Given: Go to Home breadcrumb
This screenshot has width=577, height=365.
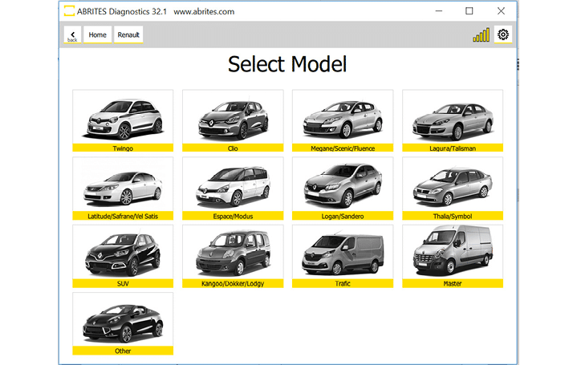Looking at the screenshot, I should pyautogui.click(x=97, y=34).
